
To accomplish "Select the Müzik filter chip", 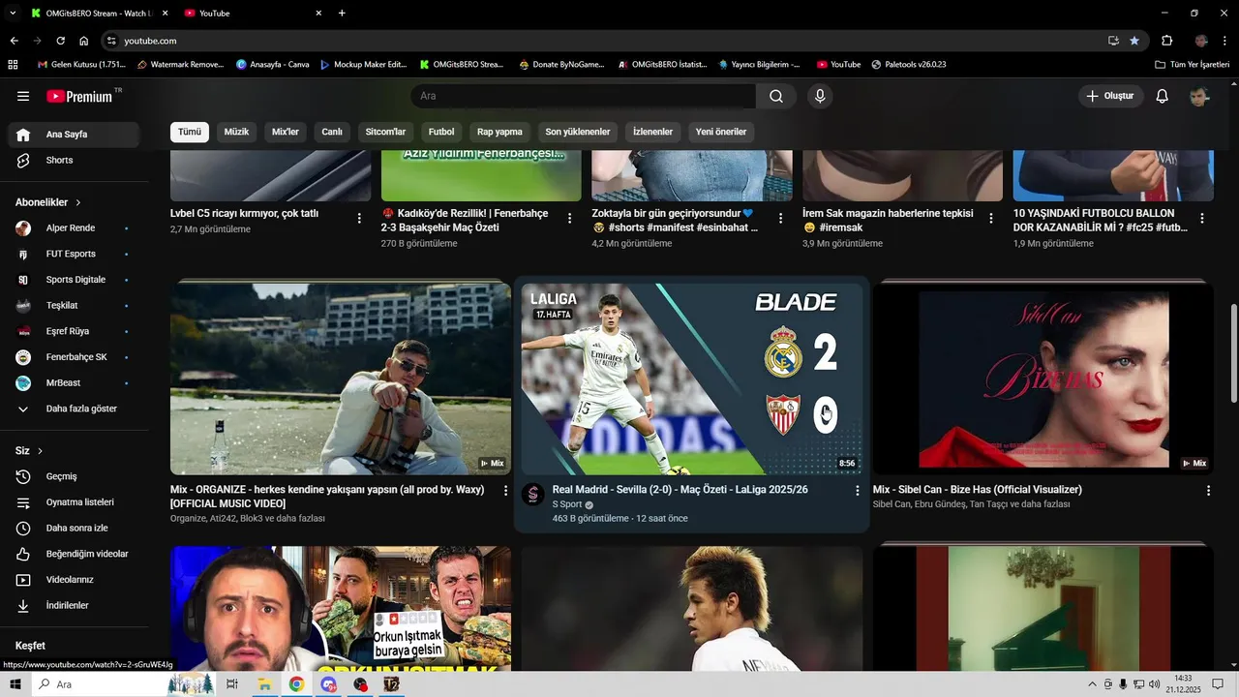I will [x=236, y=132].
